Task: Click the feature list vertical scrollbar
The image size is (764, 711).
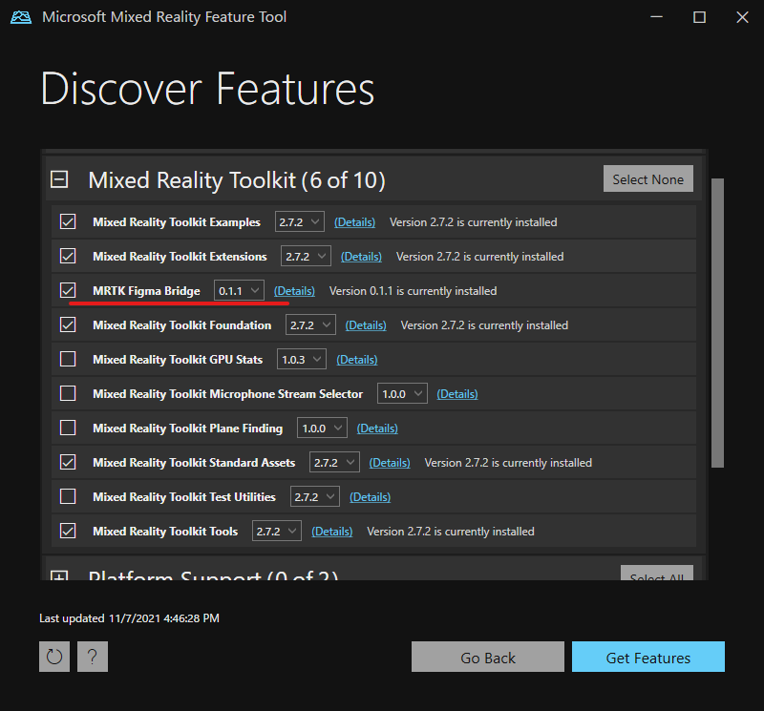Action: [717, 323]
